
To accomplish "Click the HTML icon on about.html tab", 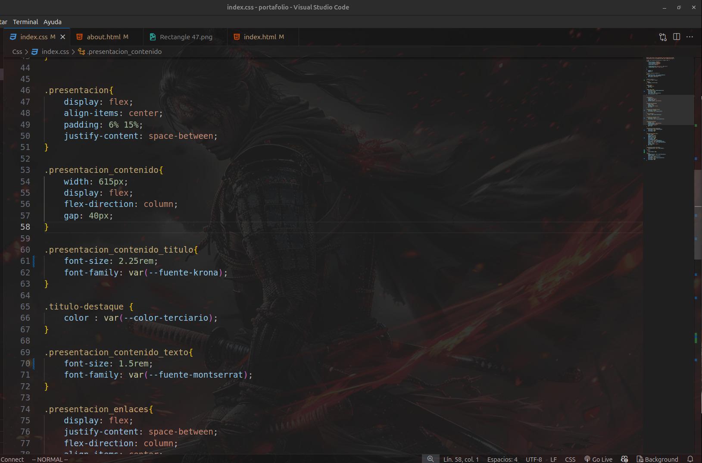I will coord(80,37).
